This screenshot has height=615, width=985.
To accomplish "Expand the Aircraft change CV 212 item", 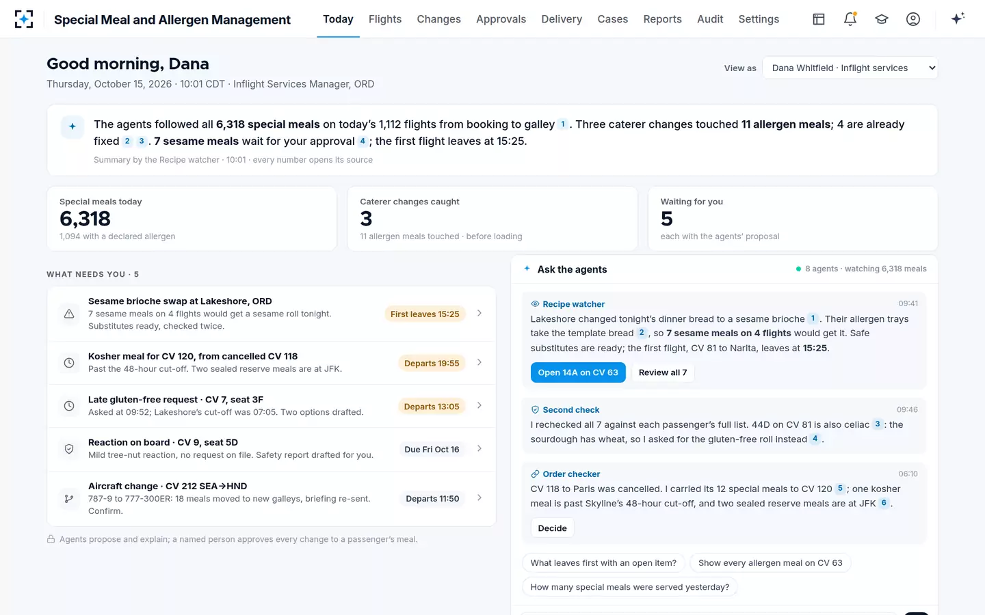I will (272, 499).
